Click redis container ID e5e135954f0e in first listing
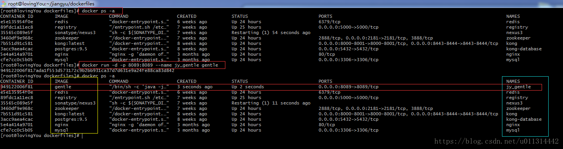 coord(17,22)
